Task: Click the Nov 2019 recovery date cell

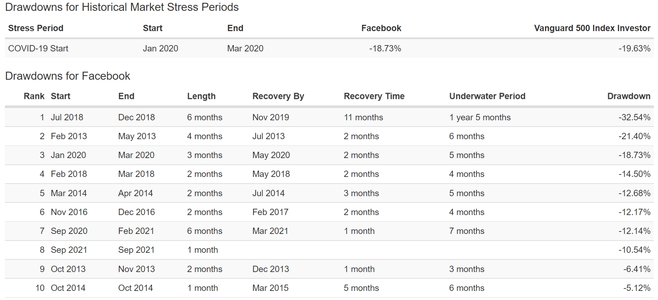Action: pyautogui.click(x=271, y=117)
